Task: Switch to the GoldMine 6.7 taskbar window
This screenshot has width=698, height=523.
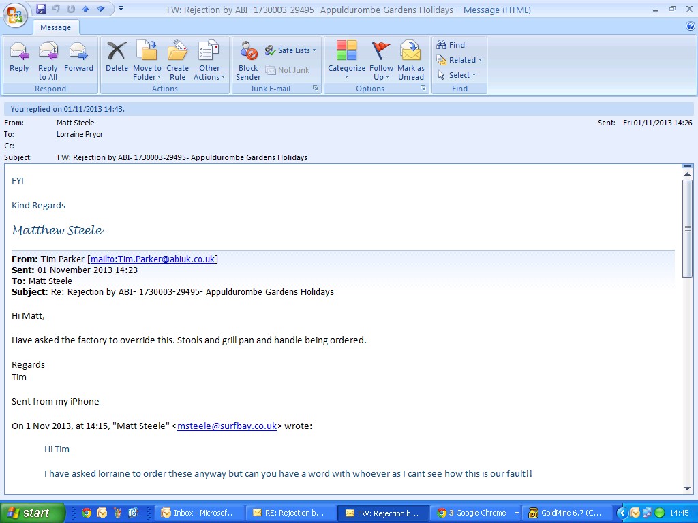Action: tap(567, 513)
